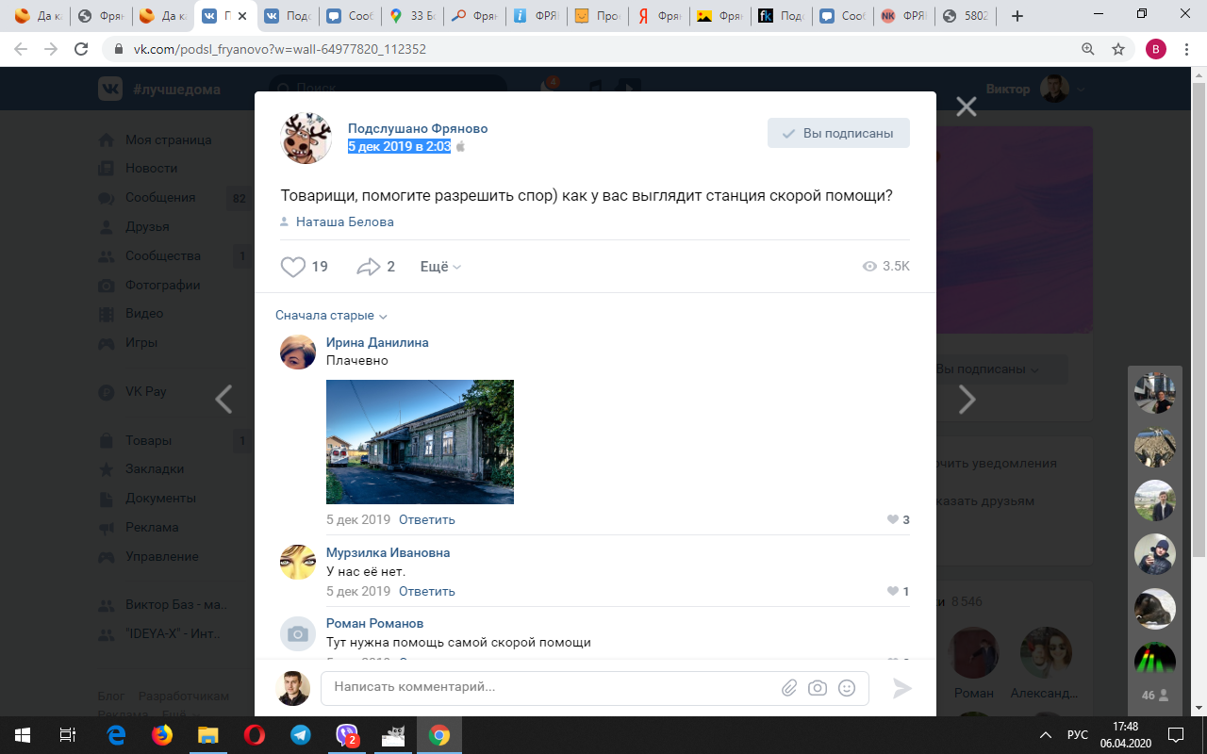Open the 'Подслушано Фряново' community link
This screenshot has width=1207, height=754.
pos(417,128)
